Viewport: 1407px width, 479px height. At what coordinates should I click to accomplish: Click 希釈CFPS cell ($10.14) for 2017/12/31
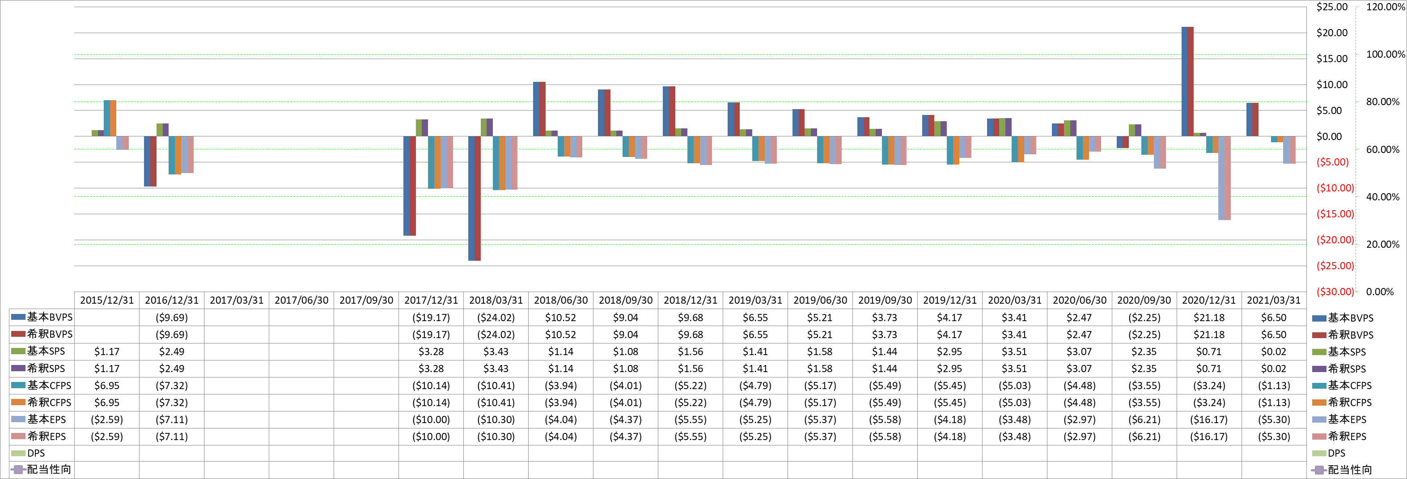point(431,403)
